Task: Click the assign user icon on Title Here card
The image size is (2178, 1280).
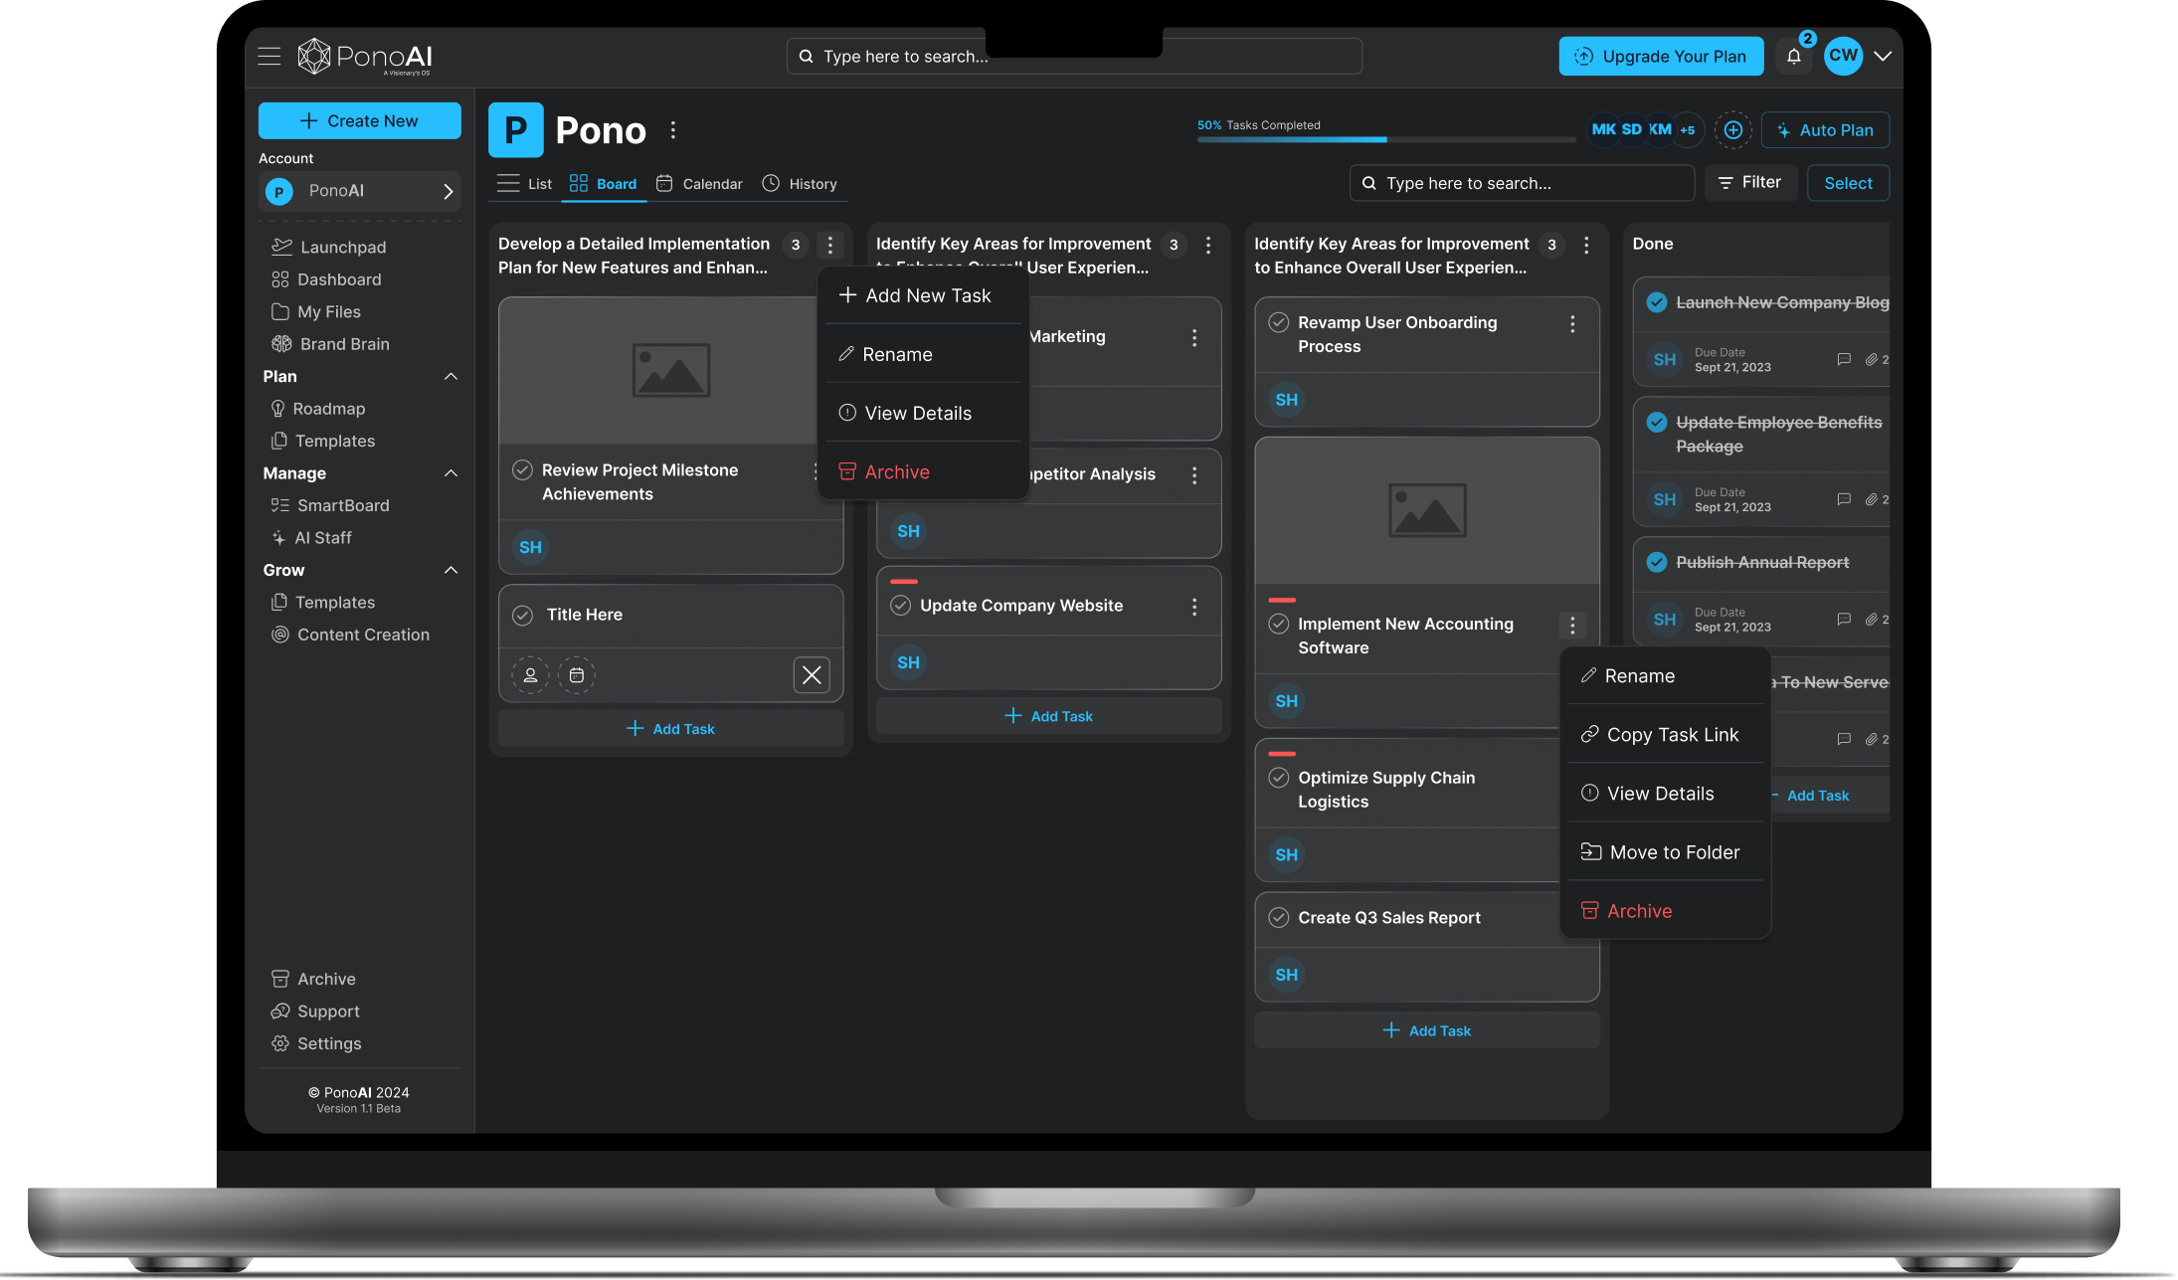Action: click(530, 675)
